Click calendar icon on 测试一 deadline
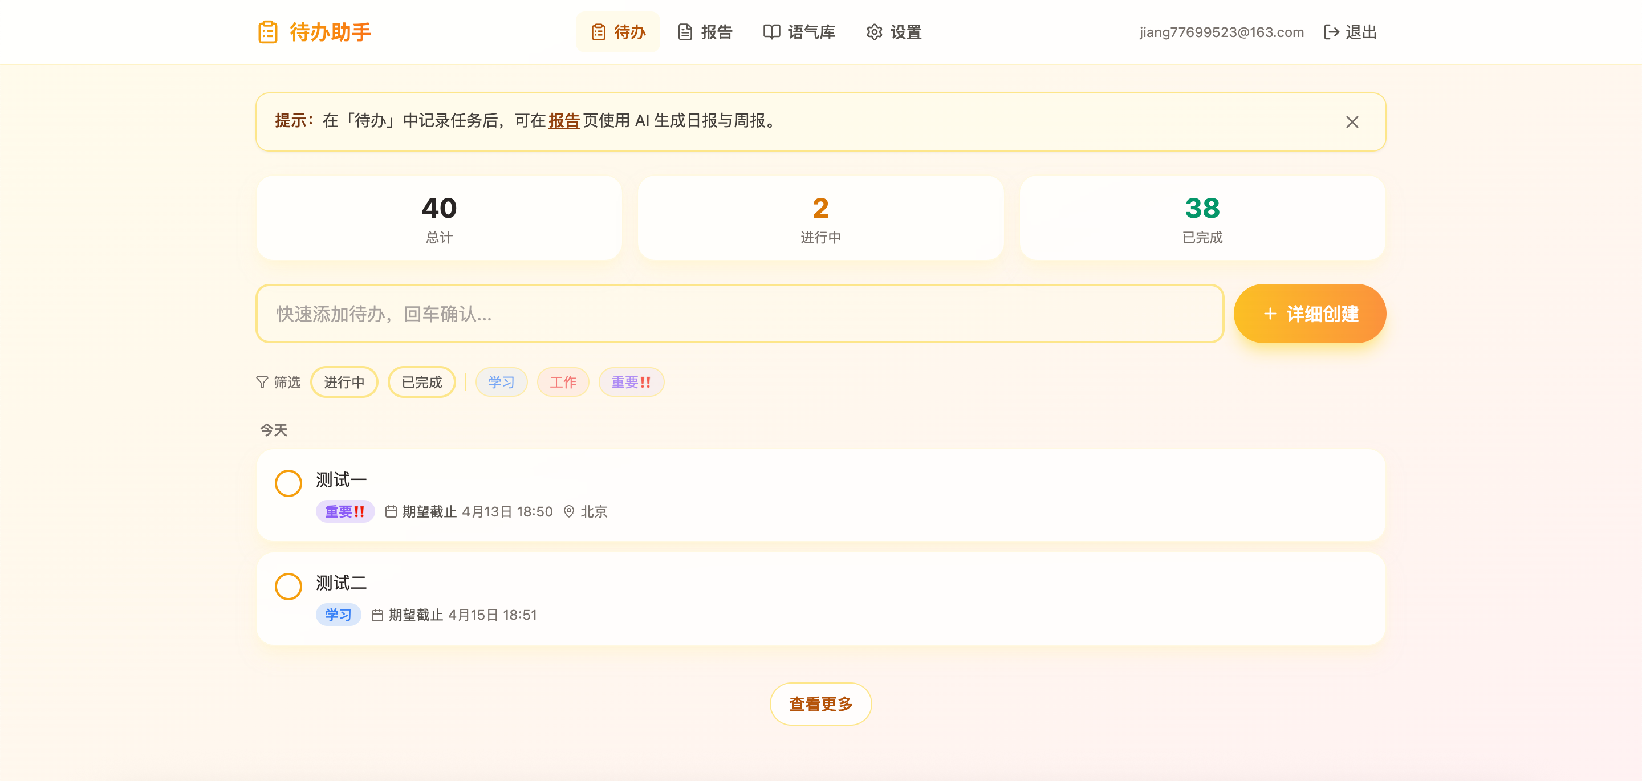The height and width of the screenshot is (781, 1642). coord(391,511)
